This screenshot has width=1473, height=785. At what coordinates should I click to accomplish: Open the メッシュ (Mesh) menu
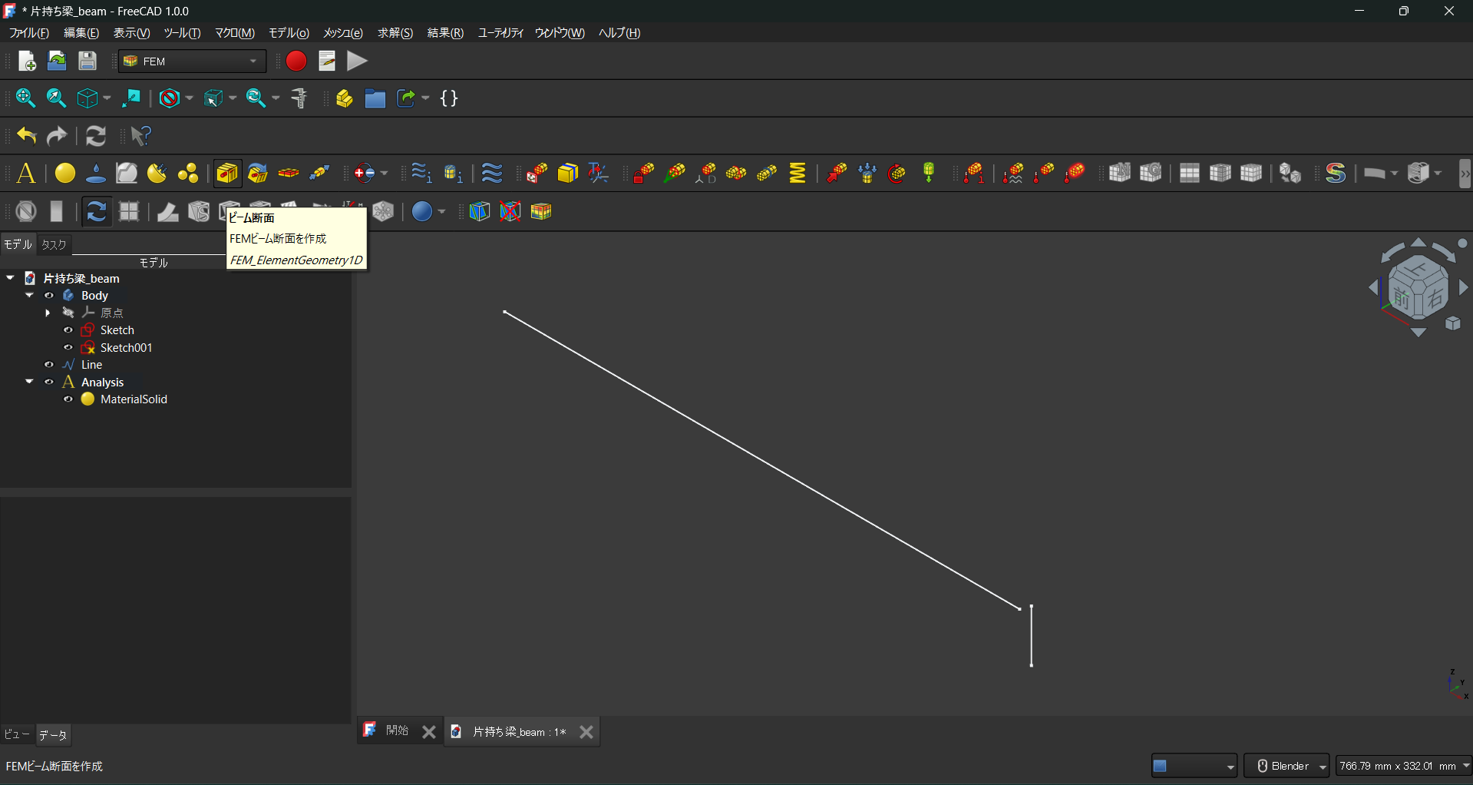pyautogui.click(x=343, y=33)
